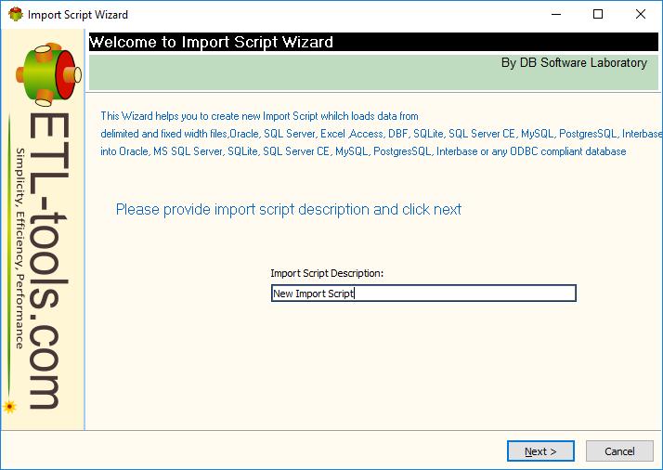The image size is (663, 470).
Task: Click line starting 'into Oracle, MS SQL Server'
Action: pos(363,151)
